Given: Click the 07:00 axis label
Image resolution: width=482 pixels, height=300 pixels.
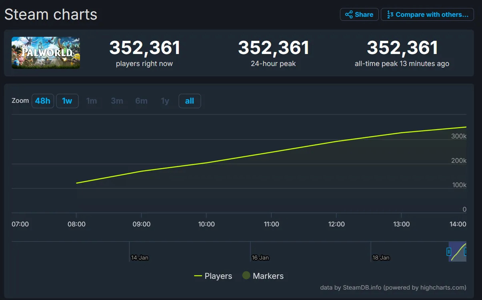Looking at the screenshot, I should tap(20, 224).
